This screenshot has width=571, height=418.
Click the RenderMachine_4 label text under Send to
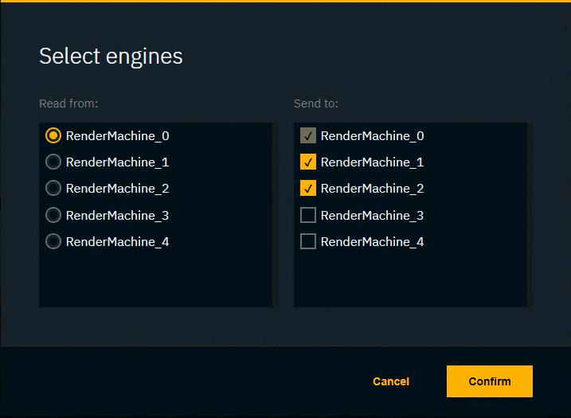(372, 241)
